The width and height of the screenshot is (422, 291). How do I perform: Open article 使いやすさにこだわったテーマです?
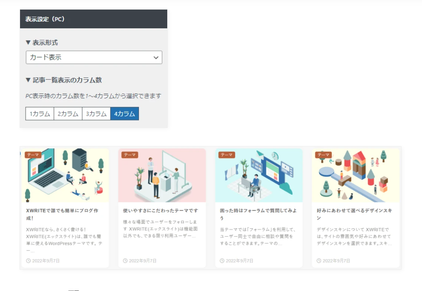(x=160, y=211)
